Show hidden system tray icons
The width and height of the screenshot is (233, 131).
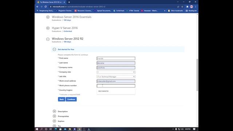click(x=173, y=129)
